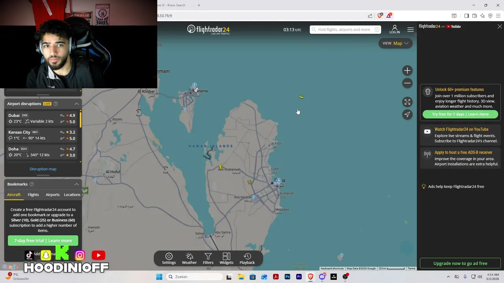The height and width of the screenshot is (283, 504).
Task: Click the volume speaker tray icon
Action: [480, 277]
